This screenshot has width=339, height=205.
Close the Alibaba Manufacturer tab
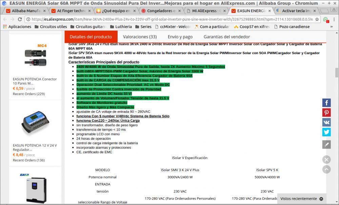44,11
